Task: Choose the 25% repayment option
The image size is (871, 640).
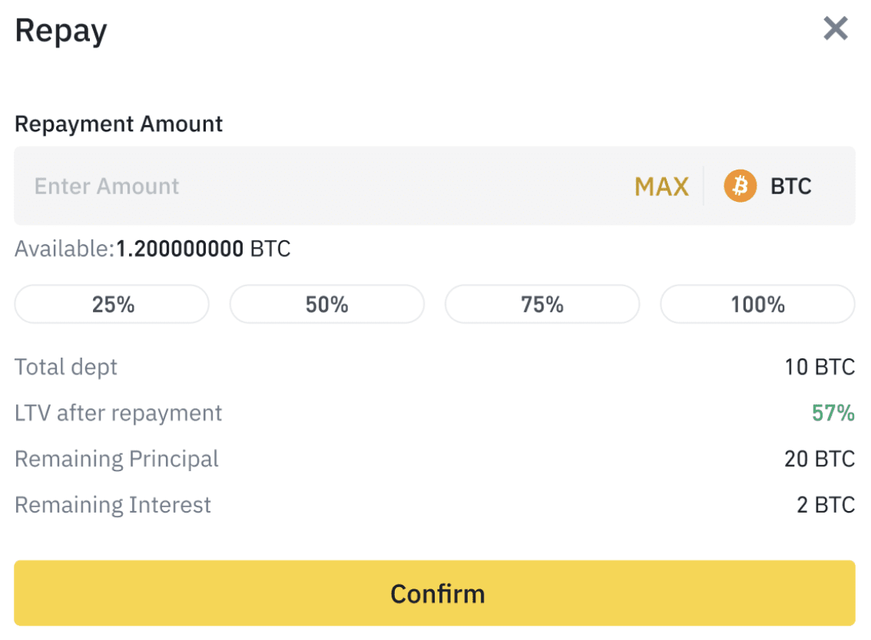Action: coord(111,304)
